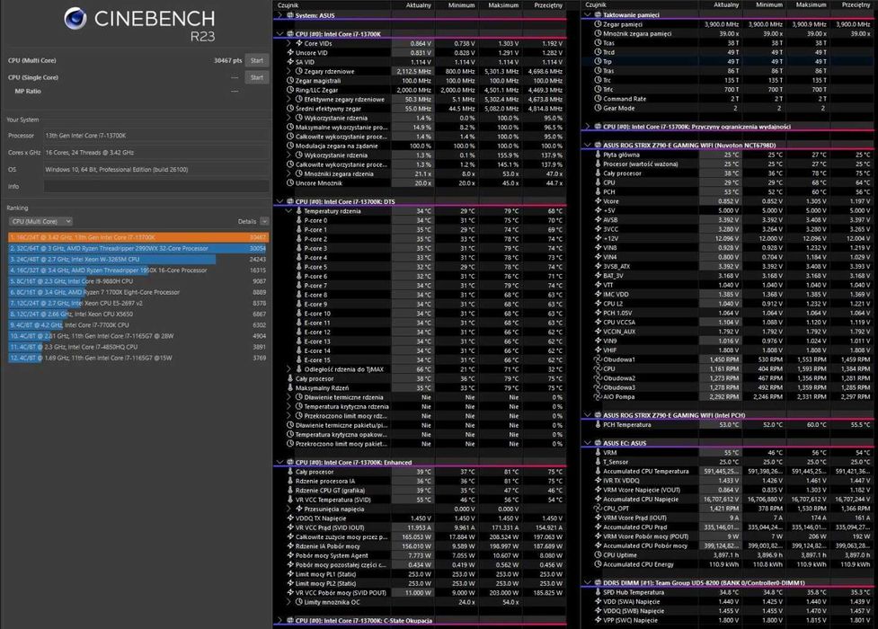Click the bolt icon for Limit mocy PL1 (Static)
The height and width of the screenshot is (629, 878).
(x=290, y=574)
